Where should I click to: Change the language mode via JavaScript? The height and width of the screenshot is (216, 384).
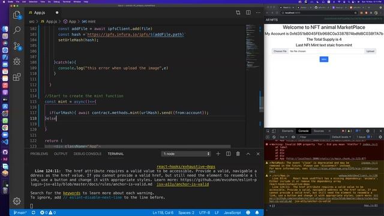232,212
